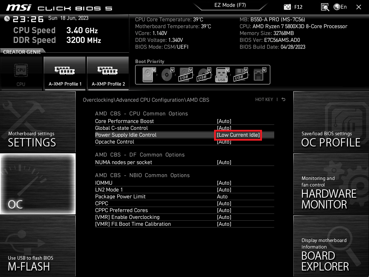Select the IOMMU setting label
Viewport: 369px width, 277px height.
(104, 183)
